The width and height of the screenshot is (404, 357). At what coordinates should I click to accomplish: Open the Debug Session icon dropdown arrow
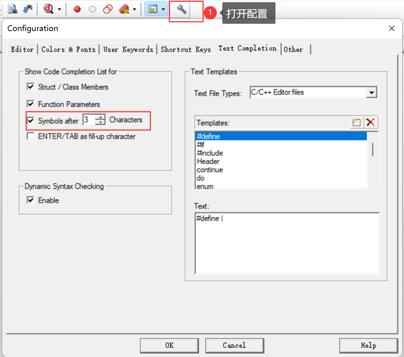click(x=59, y=10)
